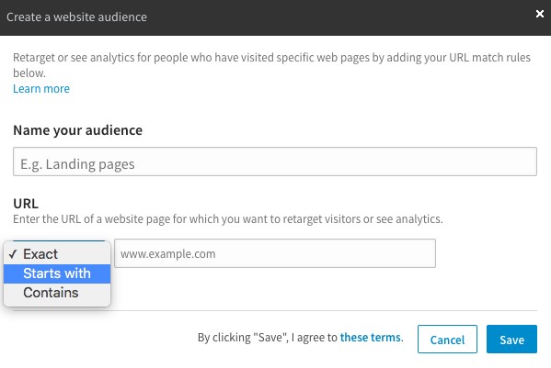This screenshot has height=368, width=551.
Task: Open the Learn more link
Action: (41, 89)
